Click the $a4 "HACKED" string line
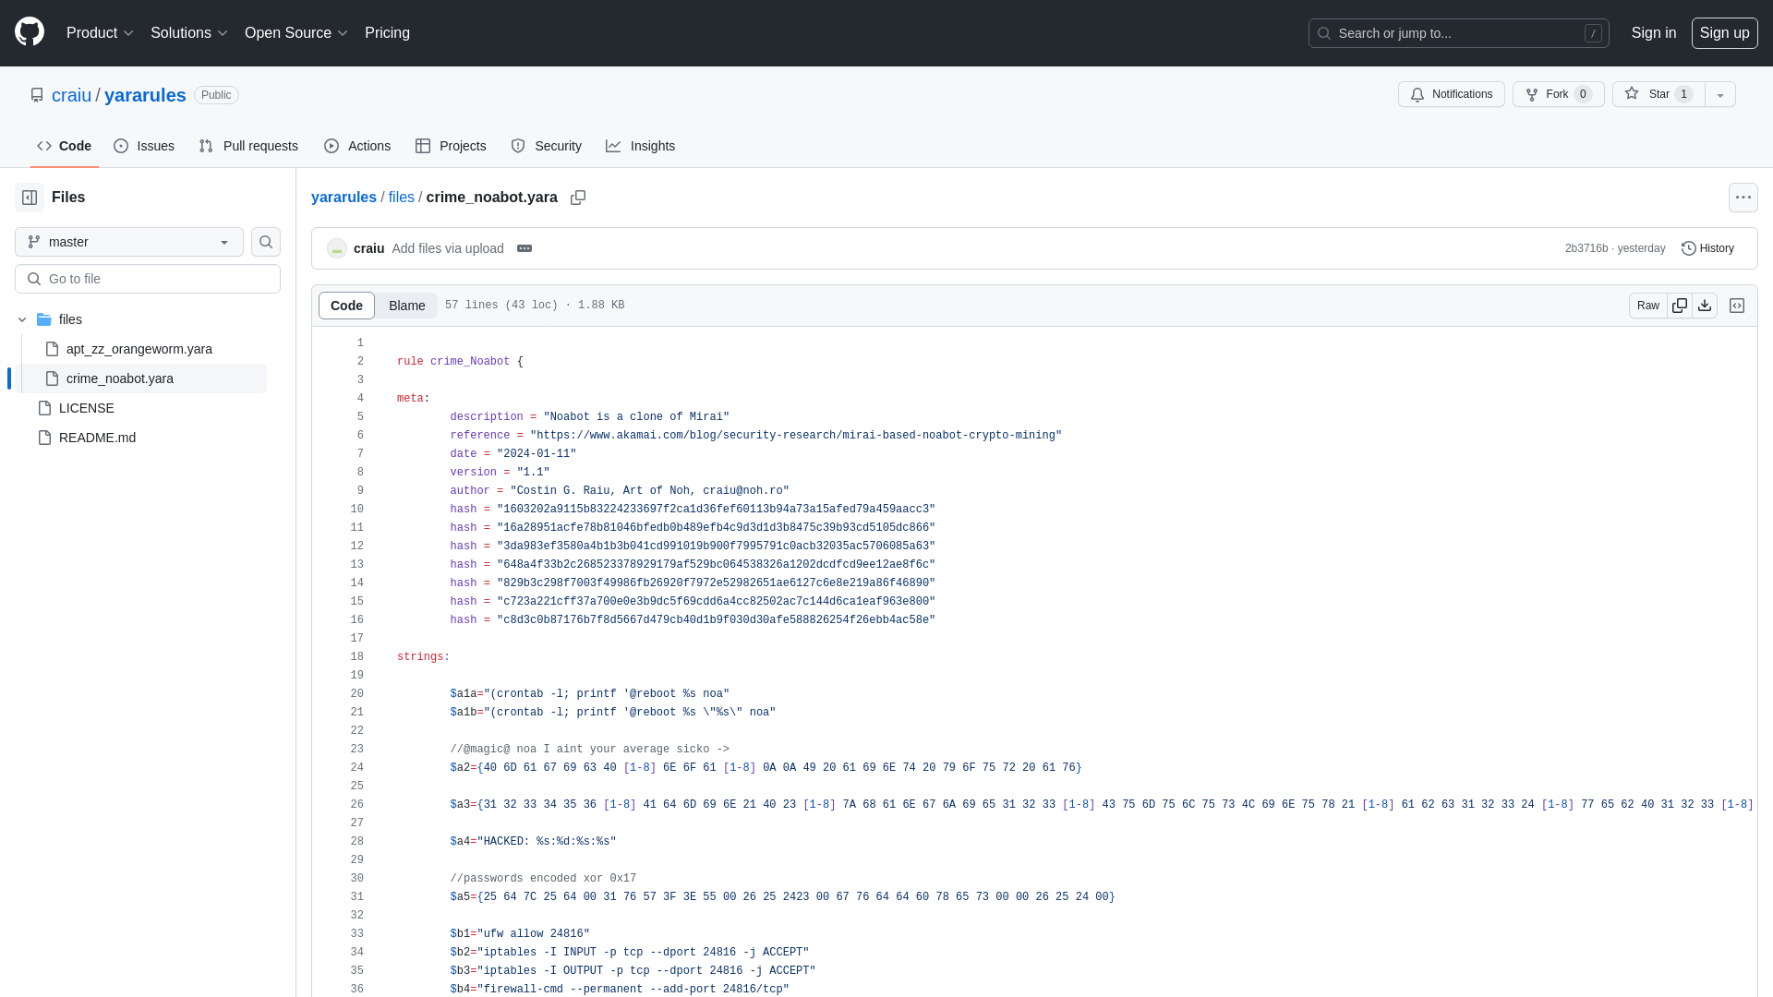The width and height of the screenshot is (1773, 997). (533, 842)
